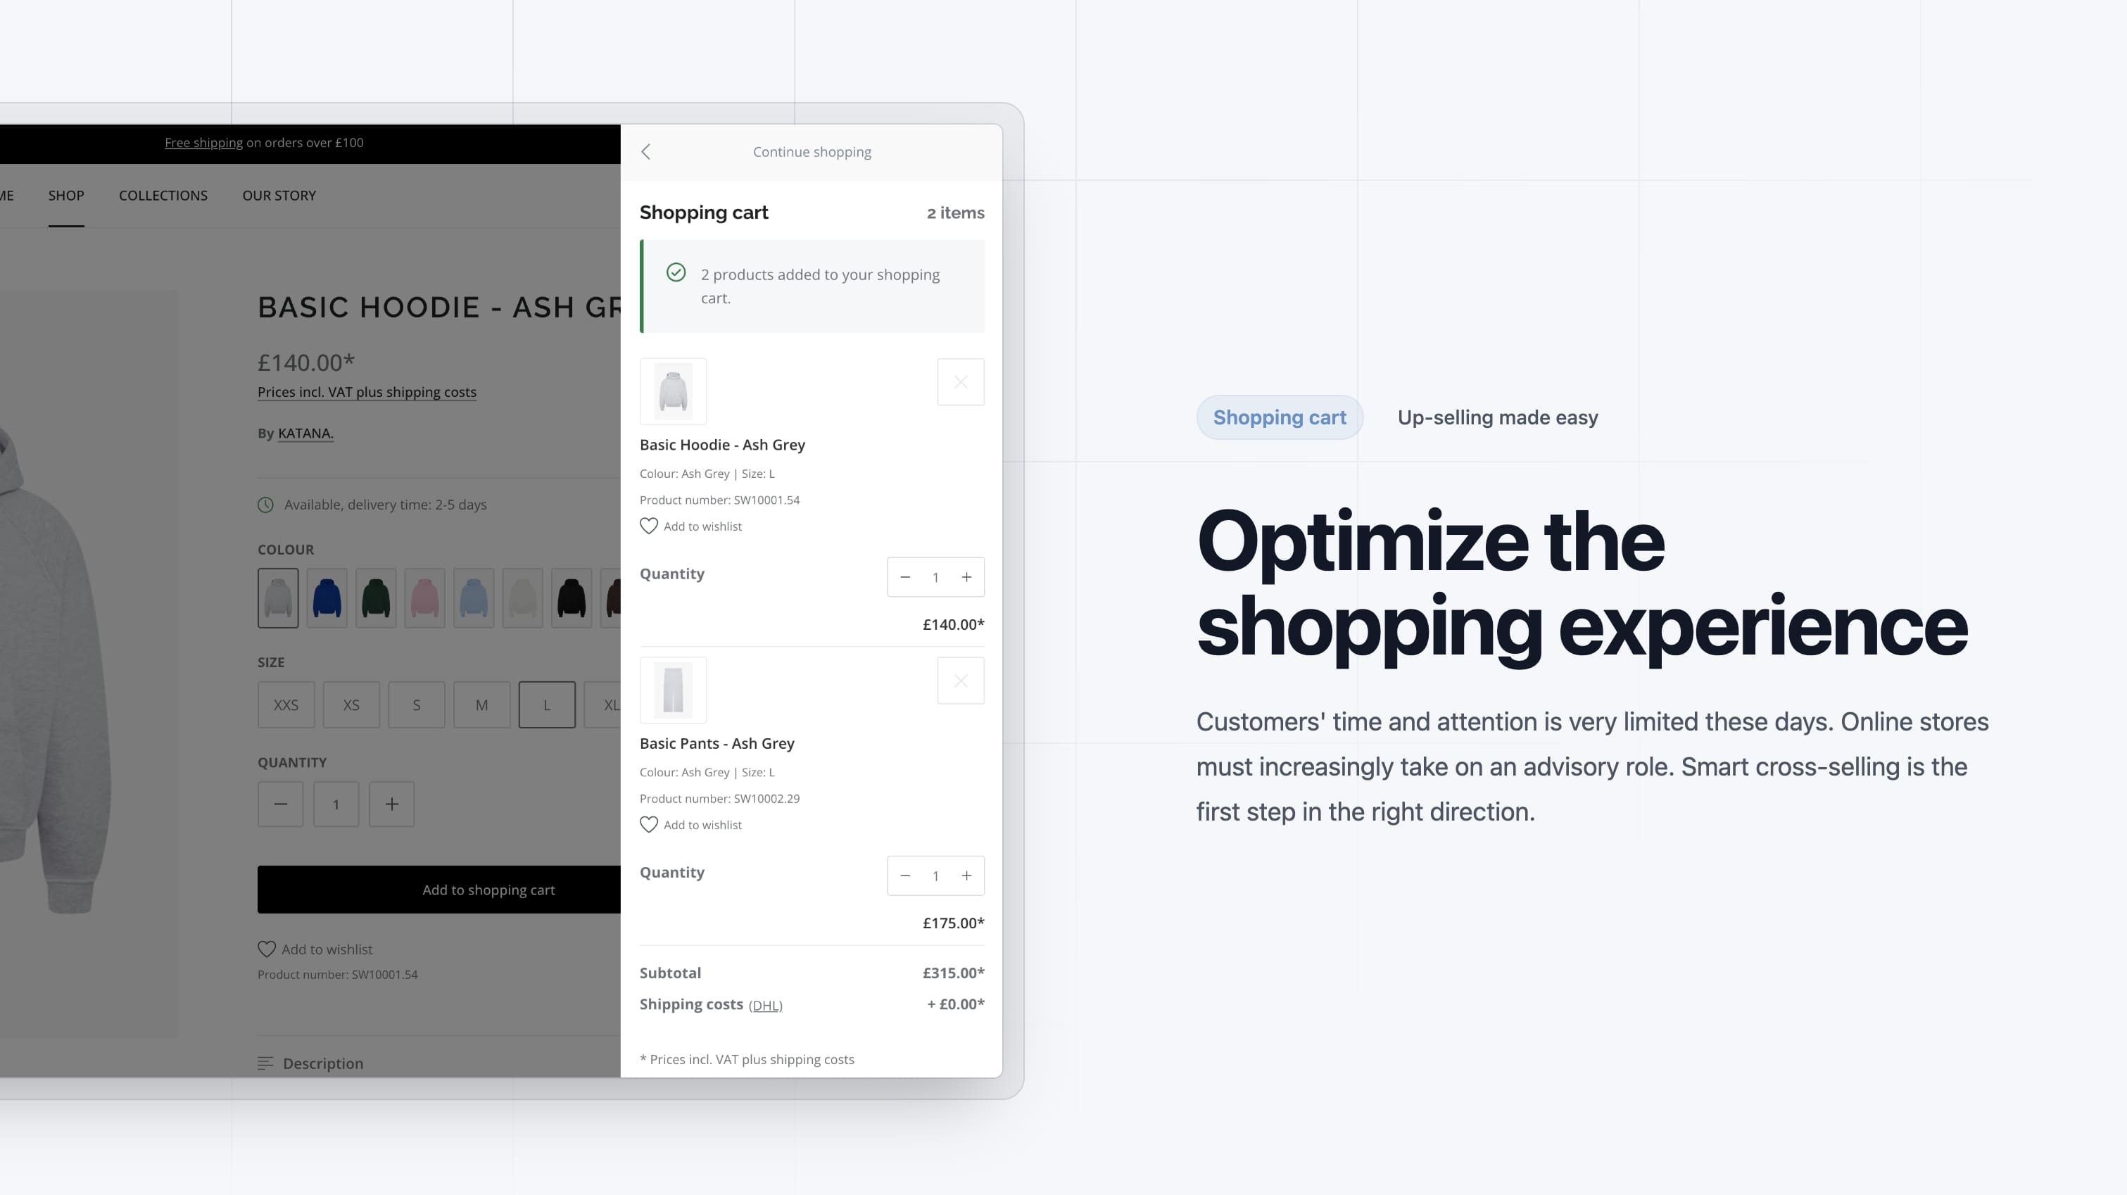Click the increase quantity icon for pants
Screen dimensions: 2127x1195
[966, 875]
